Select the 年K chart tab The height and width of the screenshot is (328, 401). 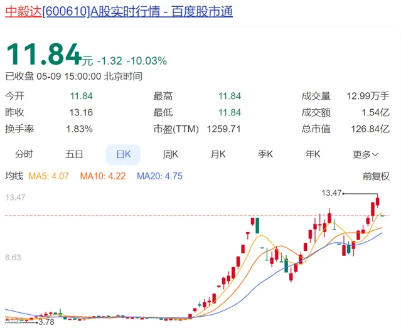pos(313,154)
